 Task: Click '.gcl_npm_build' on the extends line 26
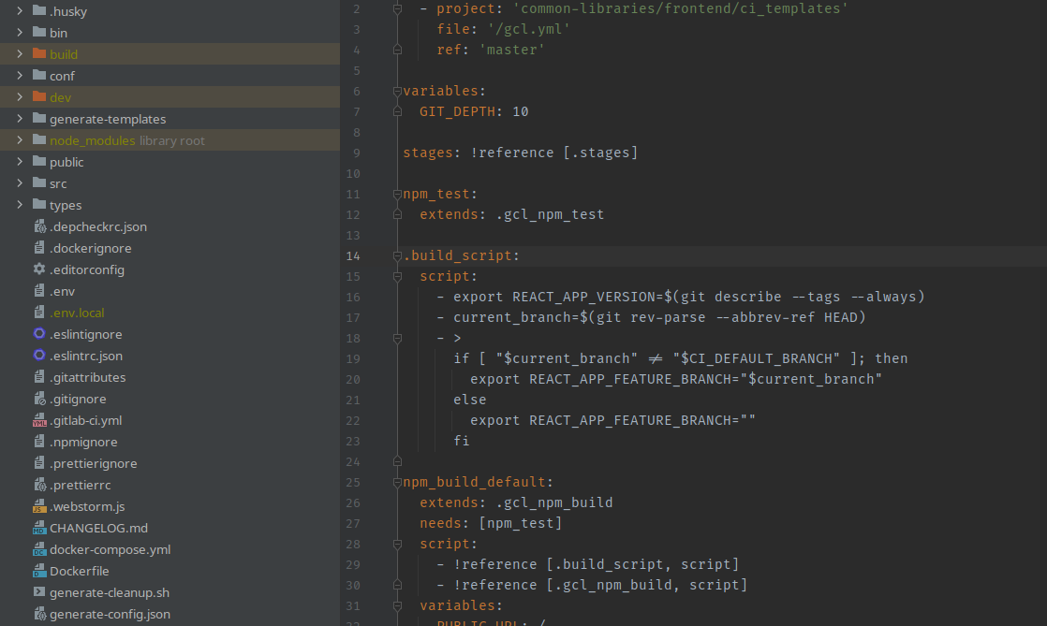coord(554,502)
